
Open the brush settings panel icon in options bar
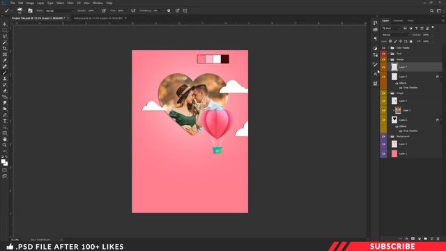point(30,10)
